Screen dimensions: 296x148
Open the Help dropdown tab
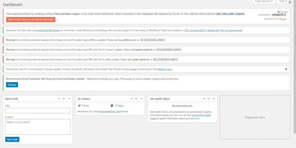click(283, 1)
